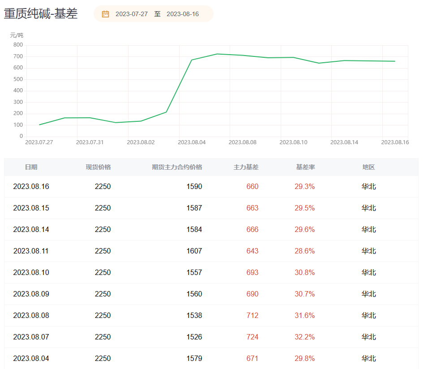Click basis value 671

[x=252, y=358]
